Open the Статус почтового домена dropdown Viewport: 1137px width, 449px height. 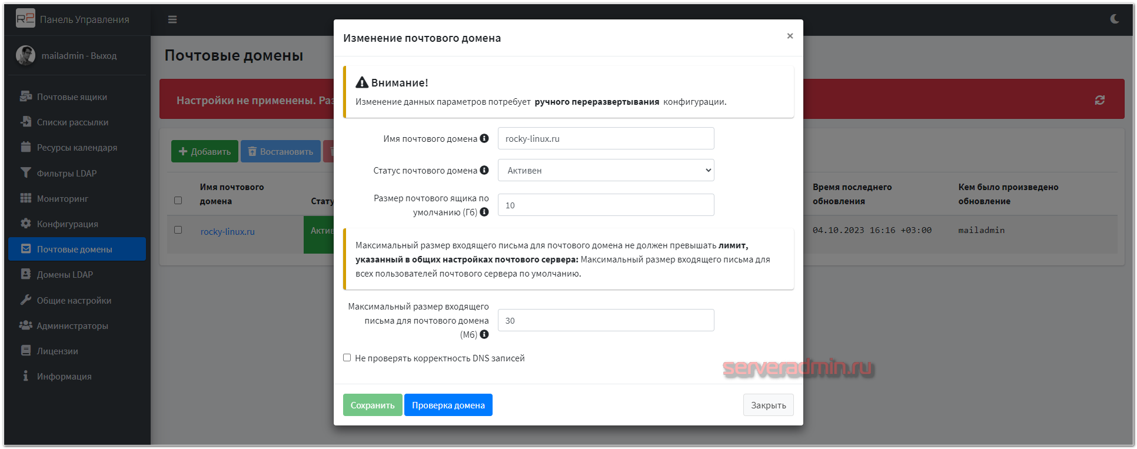[606, 170]
